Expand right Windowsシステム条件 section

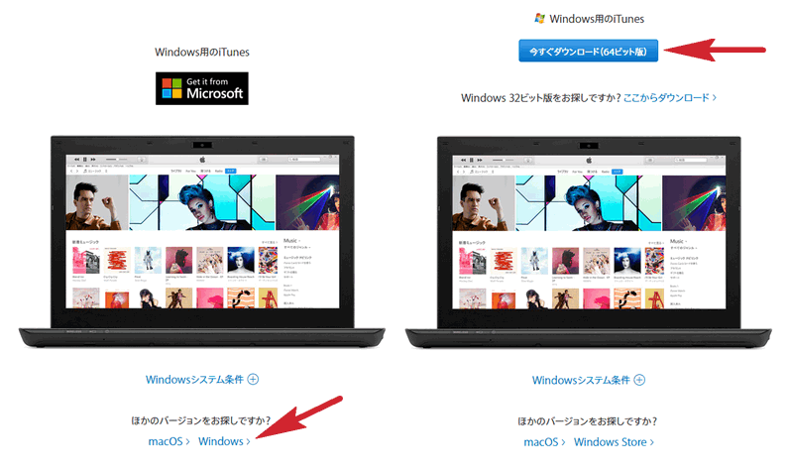589,380
